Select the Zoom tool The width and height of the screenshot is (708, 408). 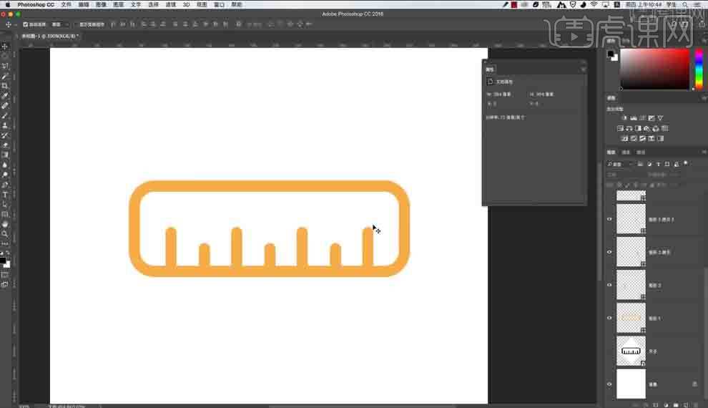tap(5, 234)
